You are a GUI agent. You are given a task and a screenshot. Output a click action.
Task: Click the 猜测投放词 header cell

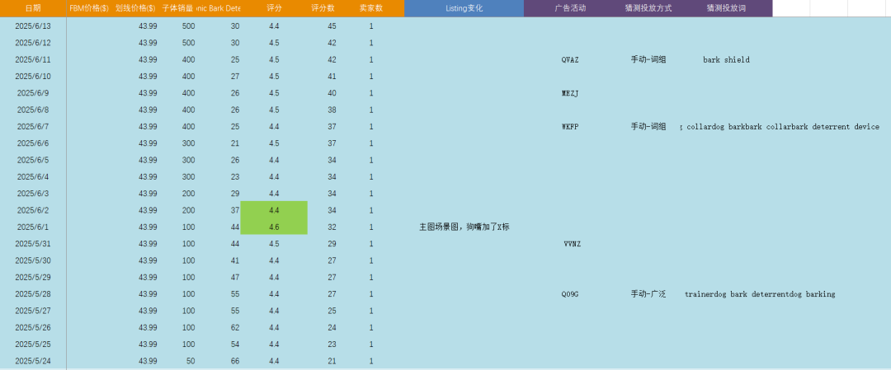tap(726, 8)
